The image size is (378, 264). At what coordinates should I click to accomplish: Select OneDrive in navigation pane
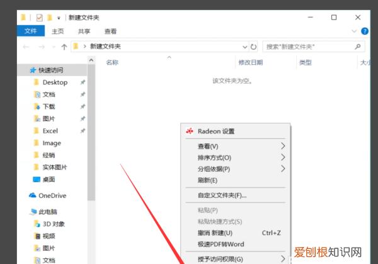click(x=52, y=195)
